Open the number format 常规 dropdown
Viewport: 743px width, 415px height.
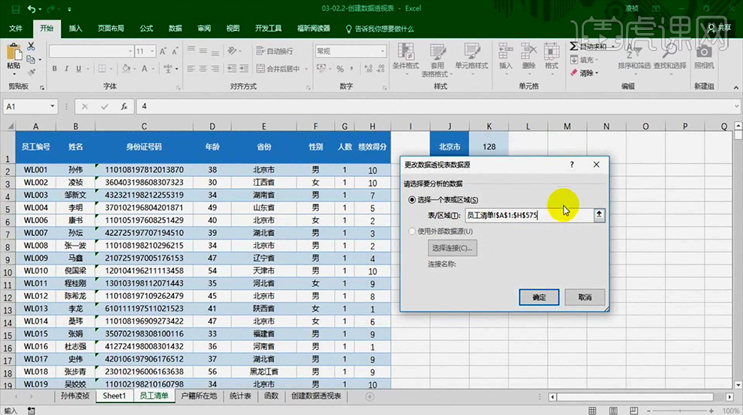click(383, 51)
